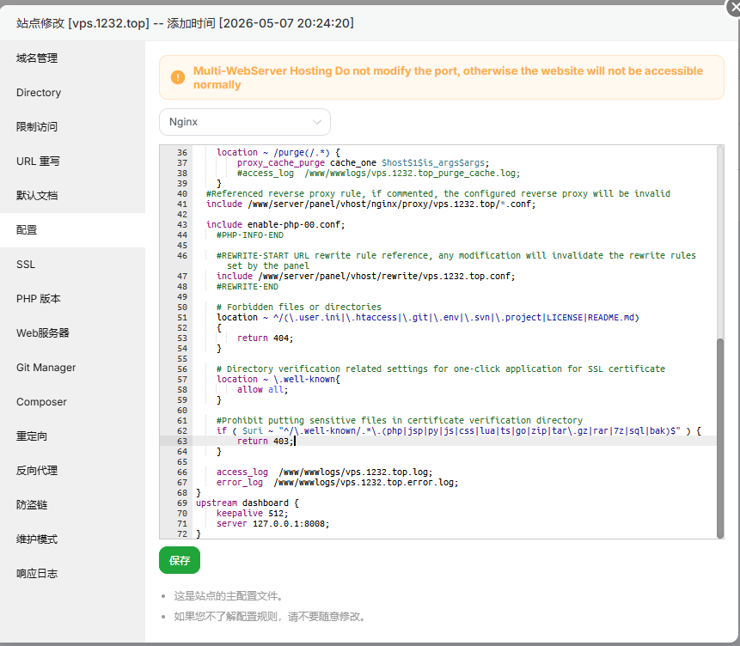Click the '#PHP-INFO-END' comment line
Viewport: 740px width, 646px height.
[x=250, y=235]
